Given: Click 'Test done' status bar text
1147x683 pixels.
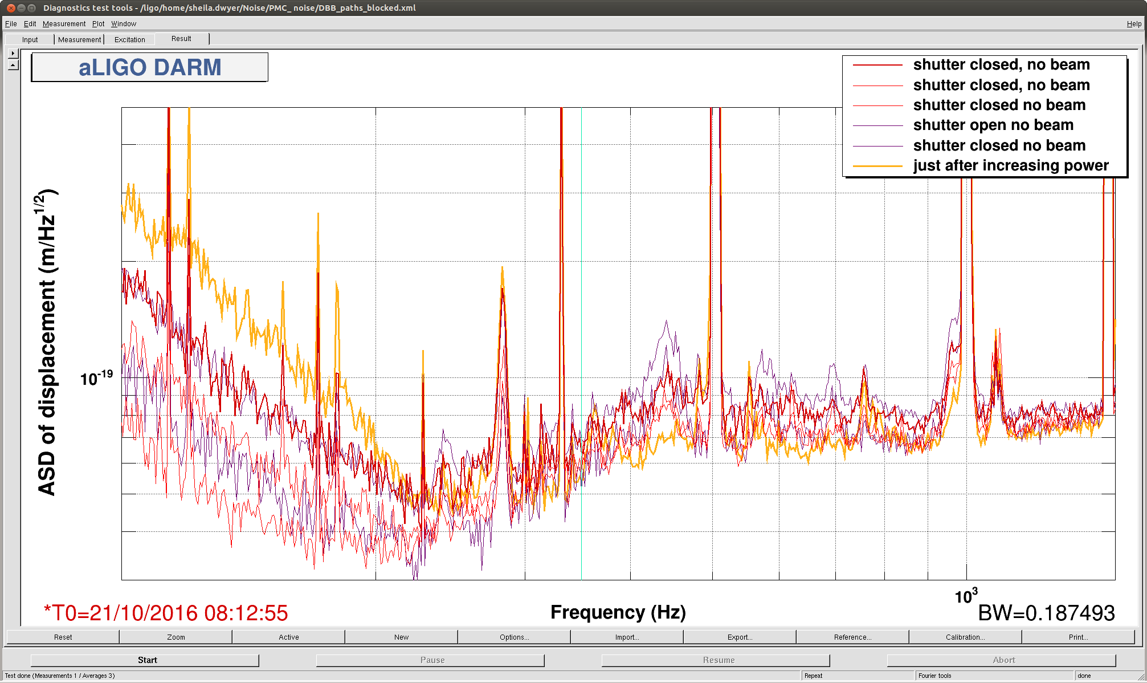Looking at the screenshot, I should coord(60,676).
